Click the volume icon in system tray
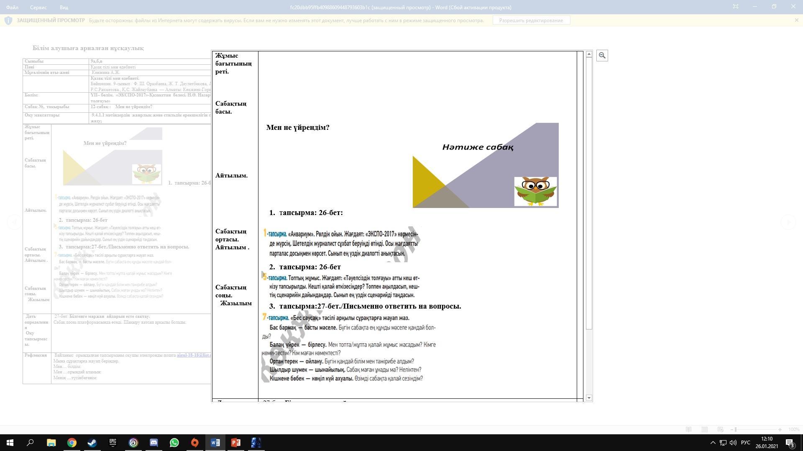The image size is (803, 451). (733, 443)
